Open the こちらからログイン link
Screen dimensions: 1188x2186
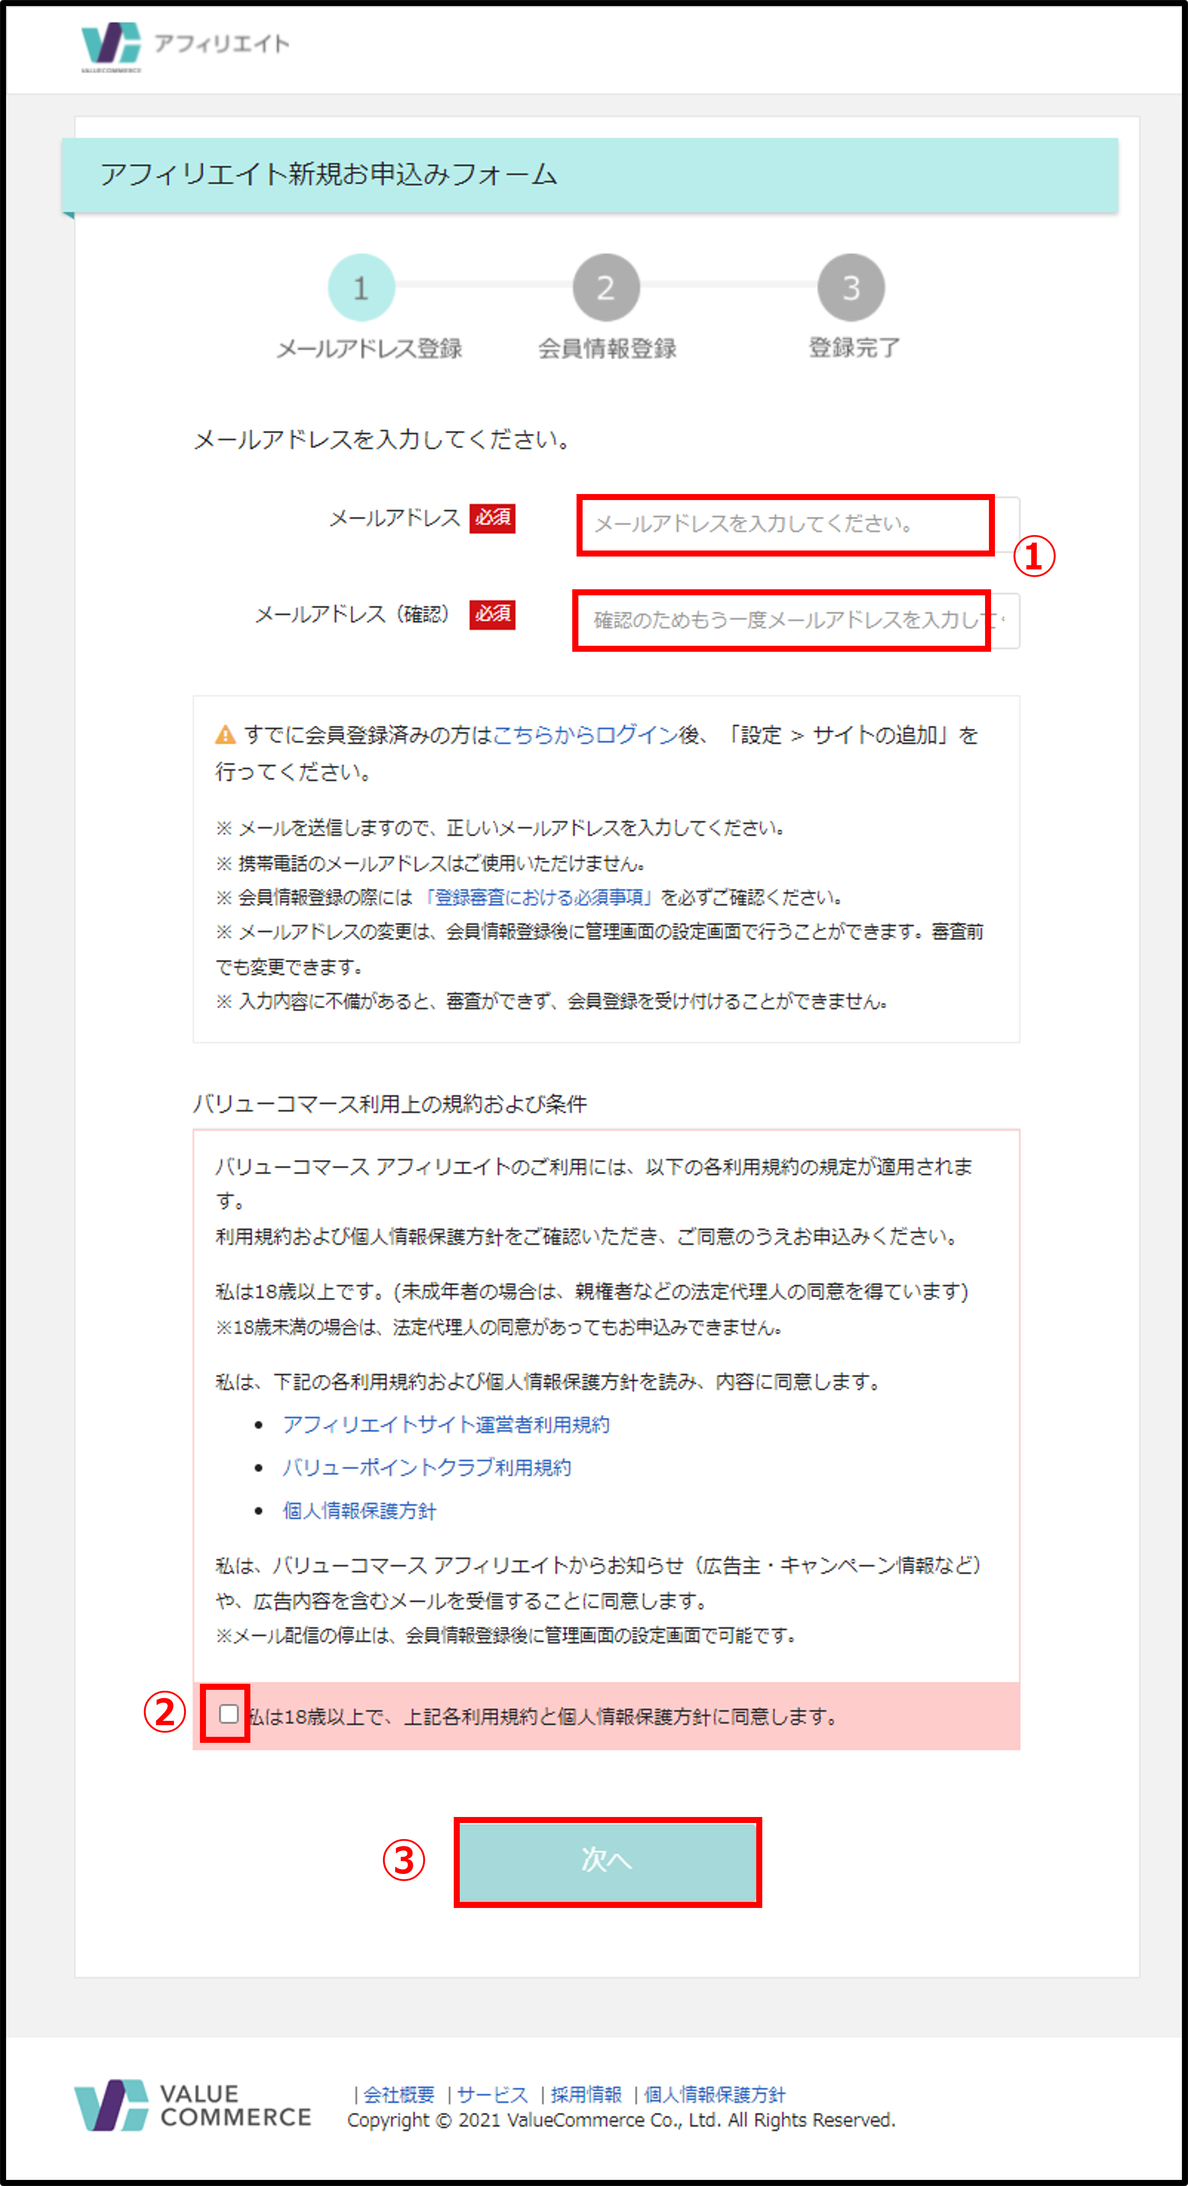point(585,735)
